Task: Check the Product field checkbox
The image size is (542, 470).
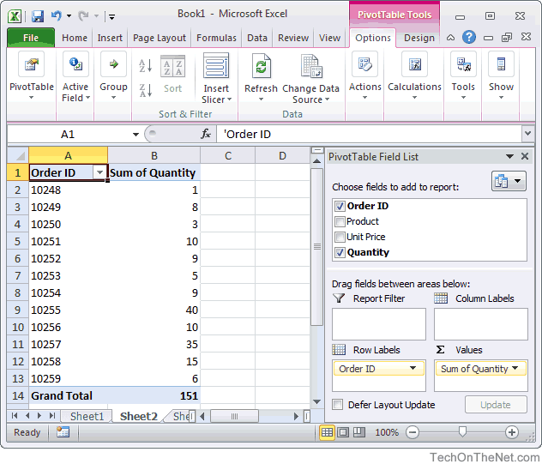Action: point(340,221)
